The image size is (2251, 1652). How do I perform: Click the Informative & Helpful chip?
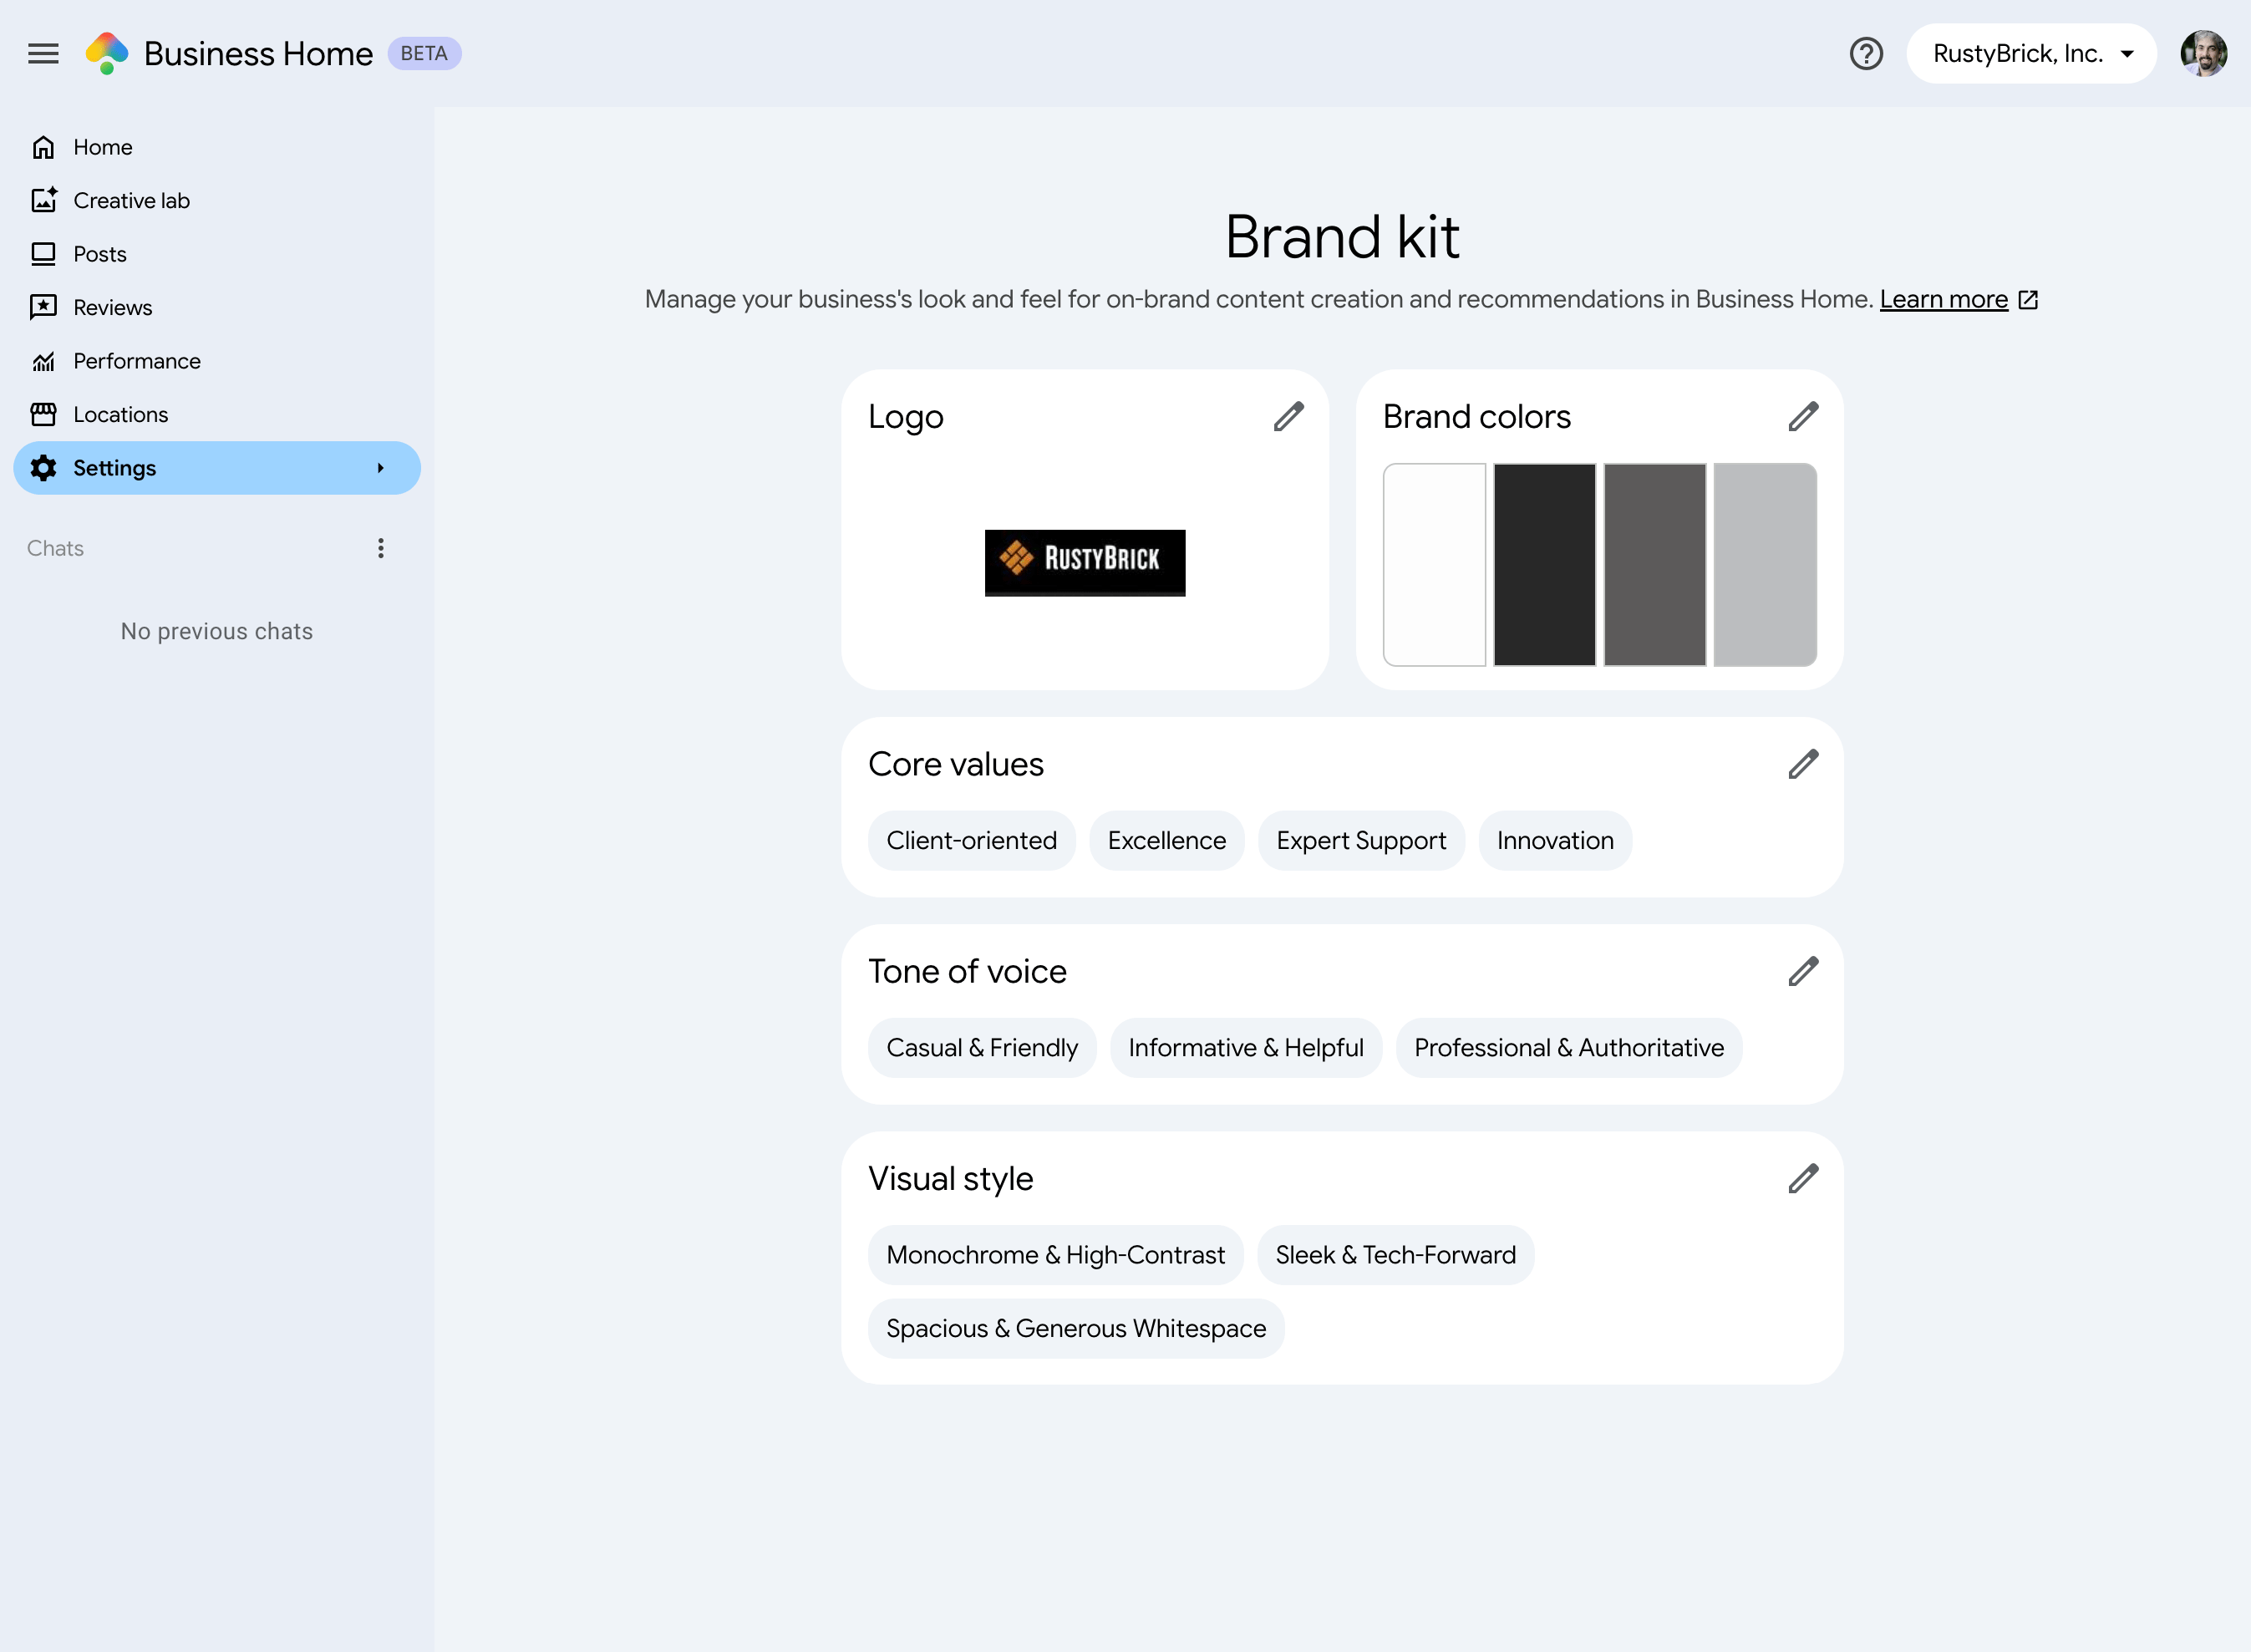click(x=1246, y=1048)
